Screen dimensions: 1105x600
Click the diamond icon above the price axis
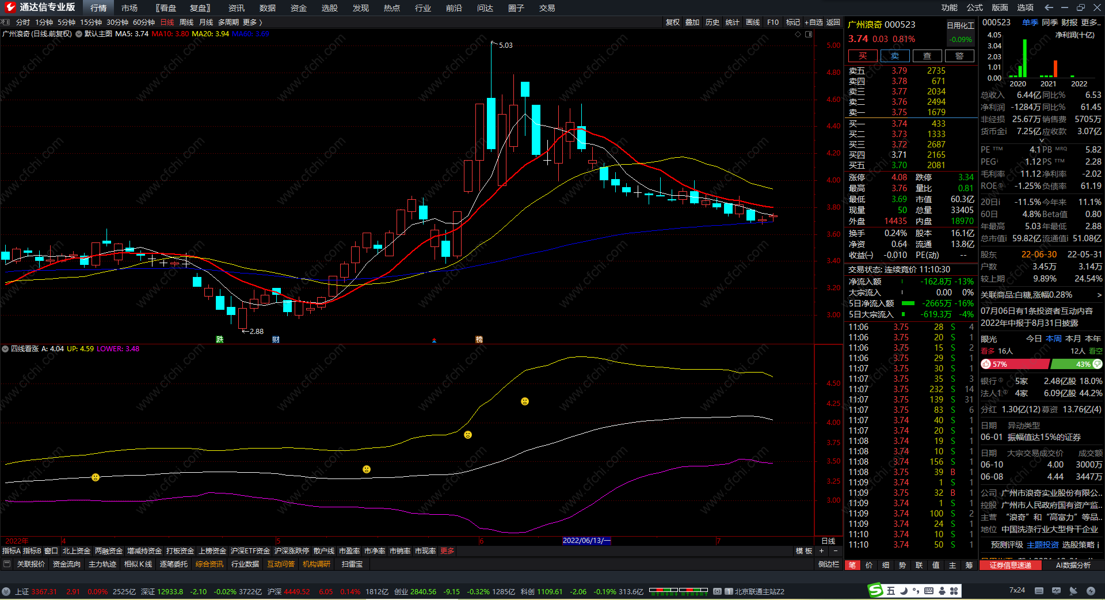point(798,34)
